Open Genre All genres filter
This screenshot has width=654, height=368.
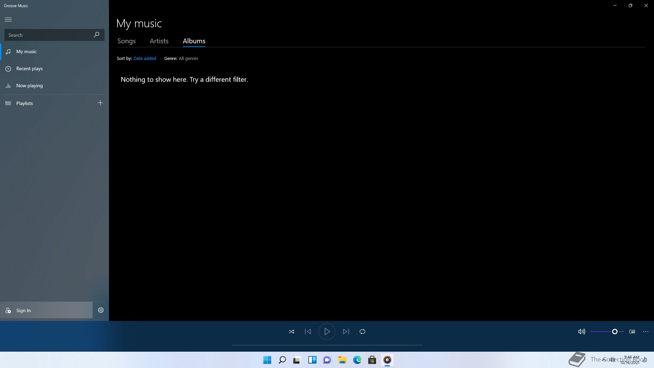pyautogui.click(x=188, y=58)
